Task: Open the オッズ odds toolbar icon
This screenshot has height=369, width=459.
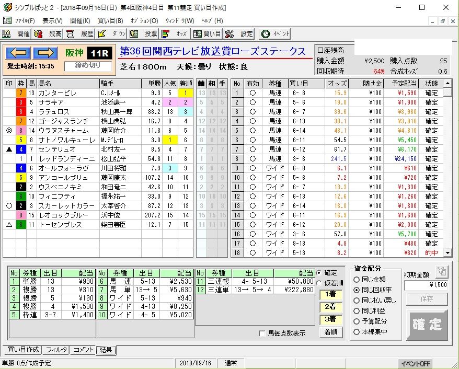Action: click(x=175, y=34)
